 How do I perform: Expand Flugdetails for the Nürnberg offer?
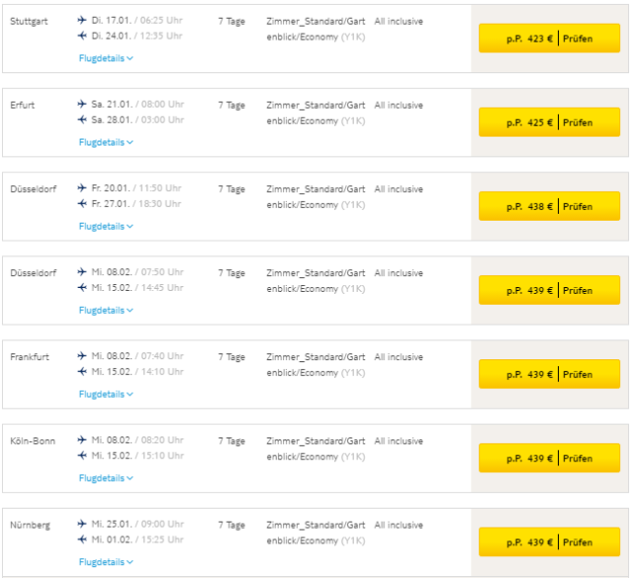[x=105, y=562]
